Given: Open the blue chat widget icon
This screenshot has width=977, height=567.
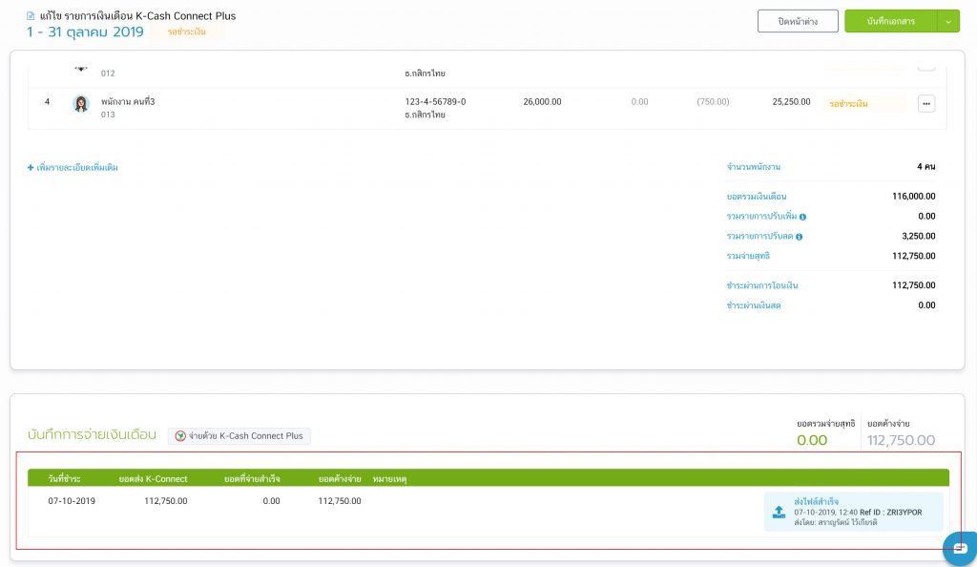Looking at the screenshot, I should (x=960, y=548).
